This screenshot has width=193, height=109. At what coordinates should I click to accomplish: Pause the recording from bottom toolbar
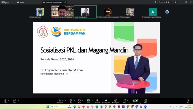point(134,100)
